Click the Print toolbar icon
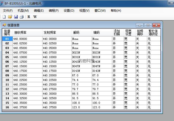The height and width of the screenshot is (121, 174). 22,17
